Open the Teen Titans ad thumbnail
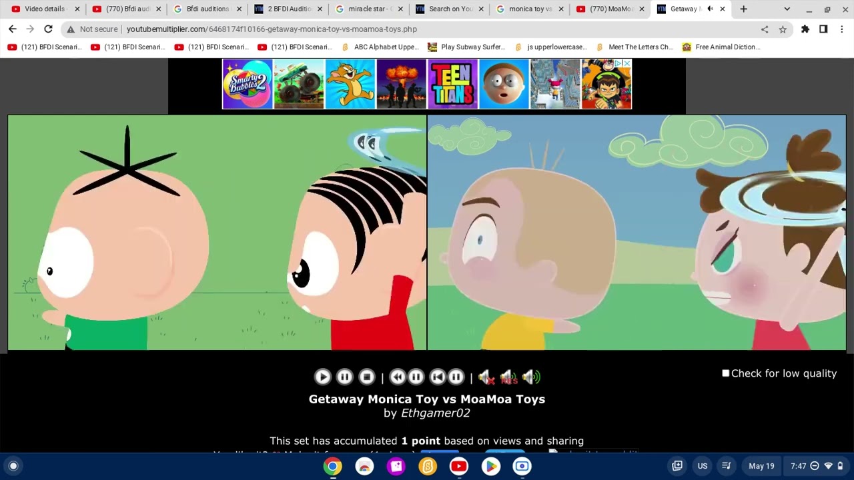The height and width of the screenshot is (480, 854). tap(453, 84)
